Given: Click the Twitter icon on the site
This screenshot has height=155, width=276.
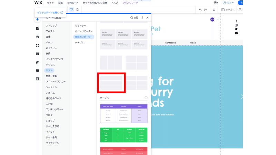Looking at the screenshot, I should tap(236, 29).
